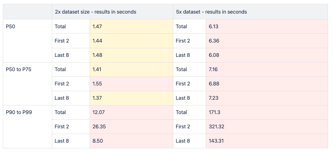The height and width of the screenshot is (153, 333).
Task: Select the 12.07 result cell
Action: (131, 112)
